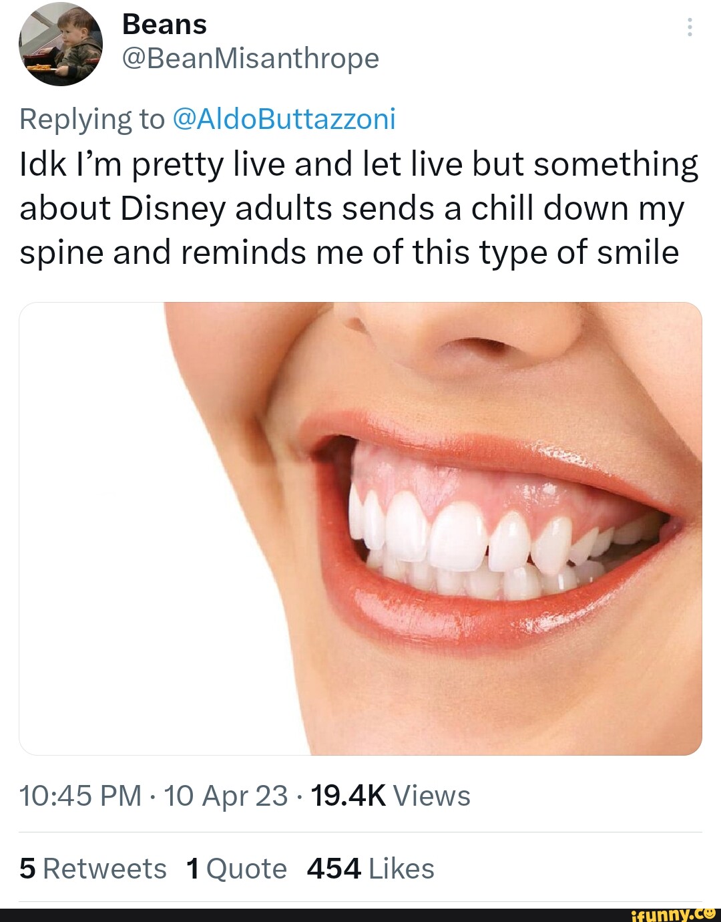Click the 10 Apr 23 date

pos(226,796)
